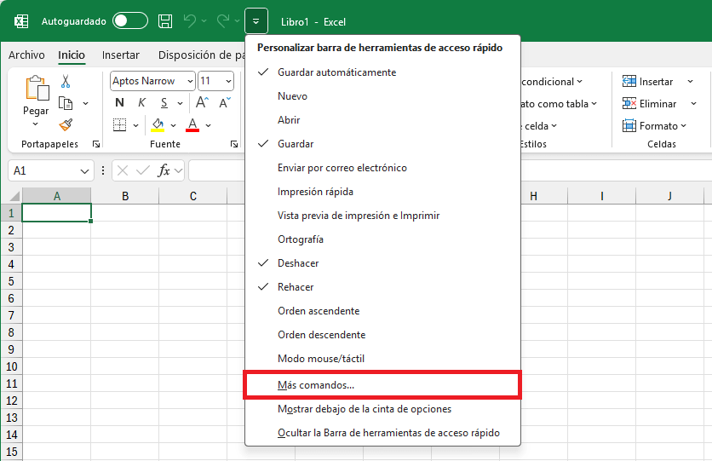712x461 pixels.
Task: Open the Insertar ribbon tab
Action: (x=120, y=55)
